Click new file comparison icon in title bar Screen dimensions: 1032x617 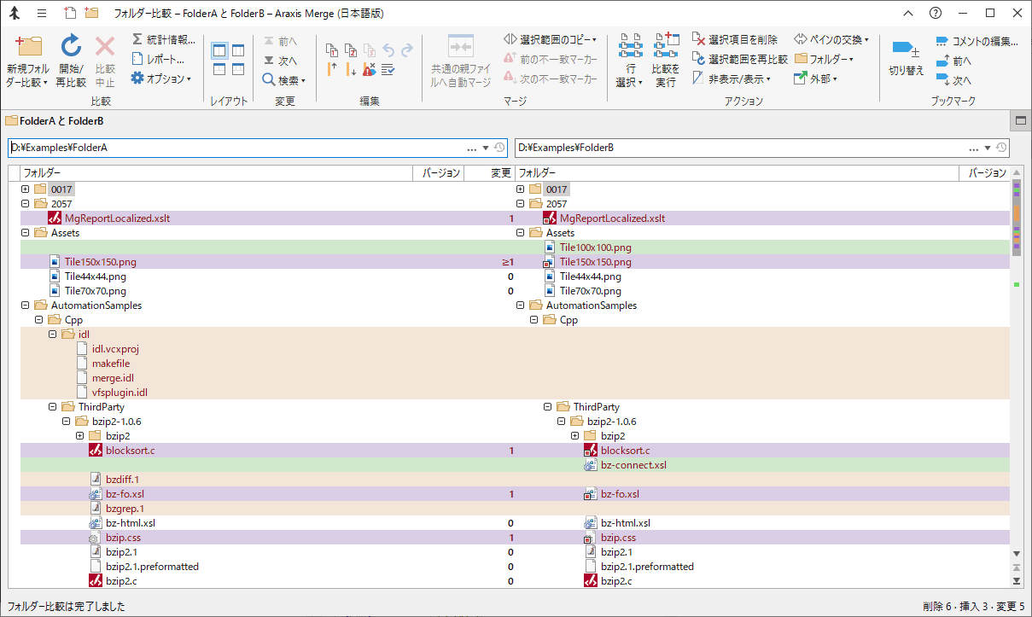(69, 13)
